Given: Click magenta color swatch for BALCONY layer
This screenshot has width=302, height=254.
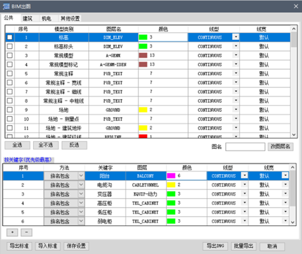Looking at the screenshot, I should [x=171, y=176].
